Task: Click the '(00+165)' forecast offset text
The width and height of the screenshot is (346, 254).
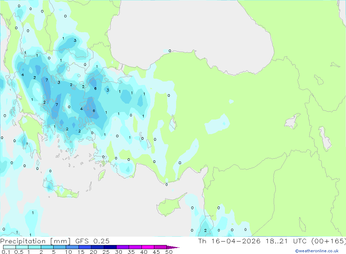Action: coord(329,241)
